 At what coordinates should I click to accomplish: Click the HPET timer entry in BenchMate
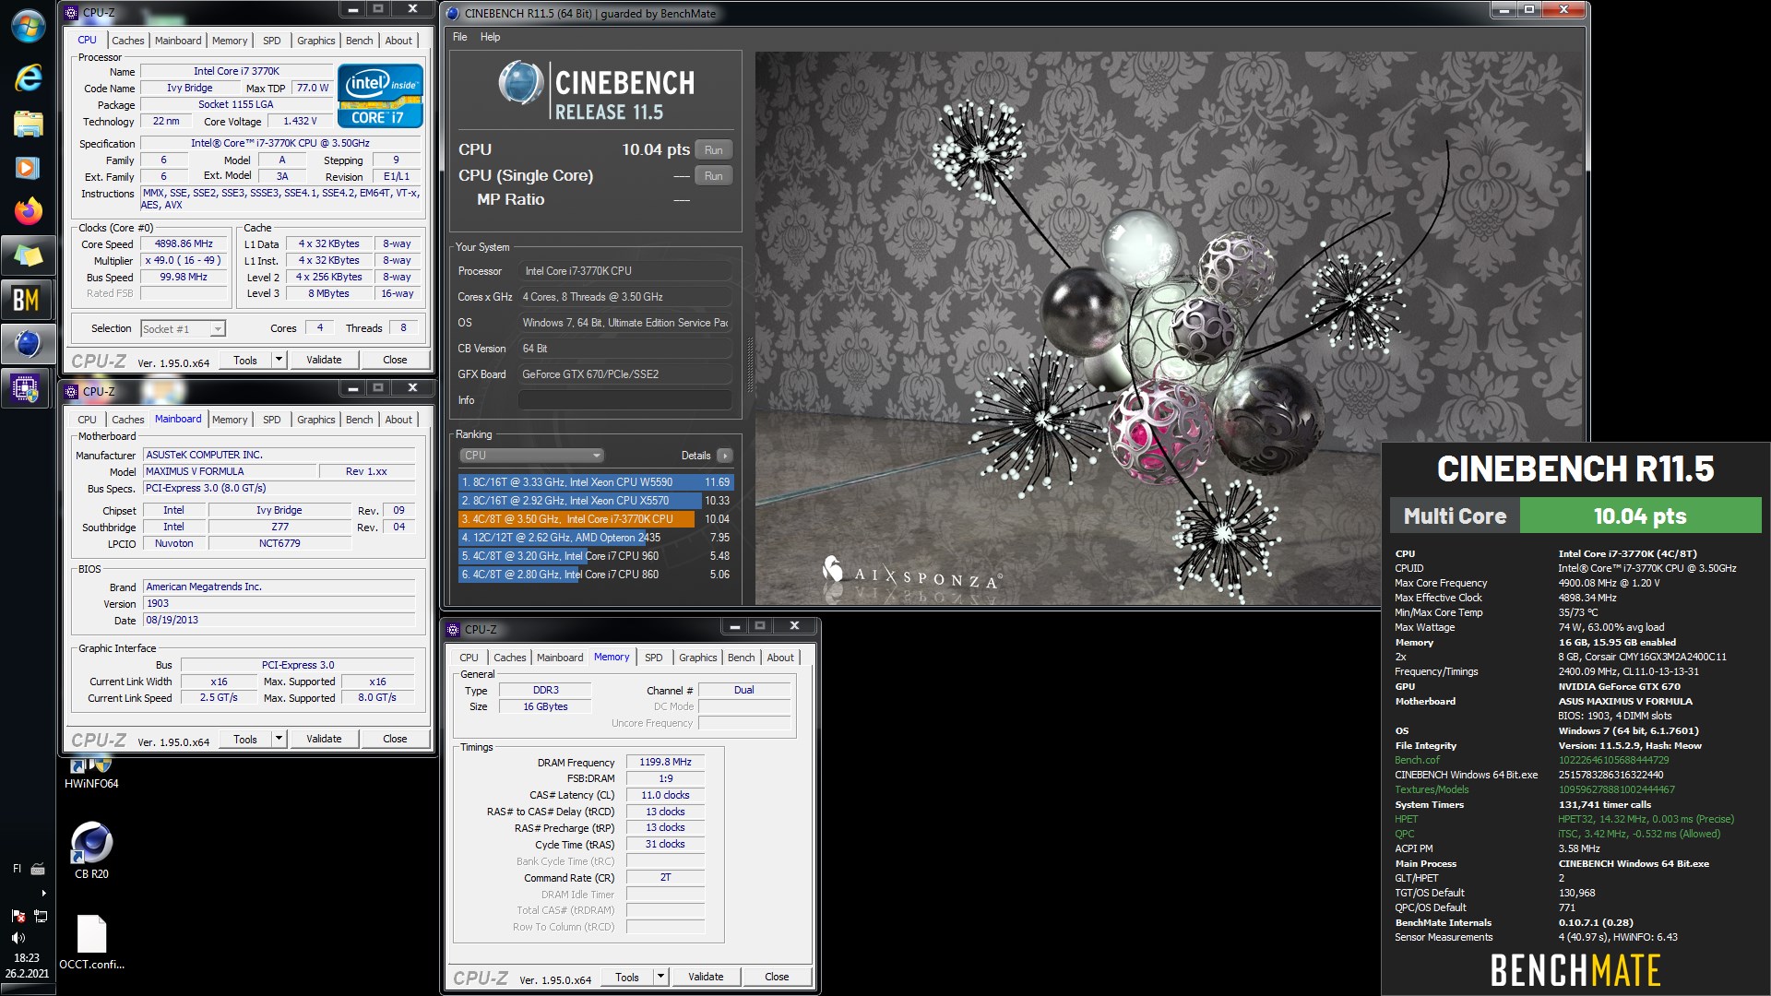[x=1407, y=820]
